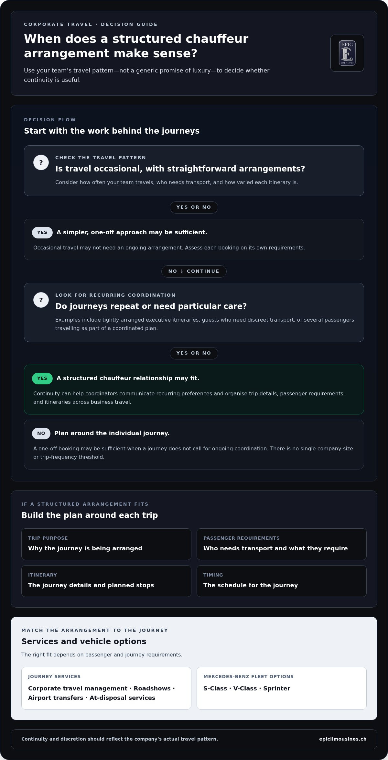Click the 'Is travel occasional' question heading

tap(180, 169)
